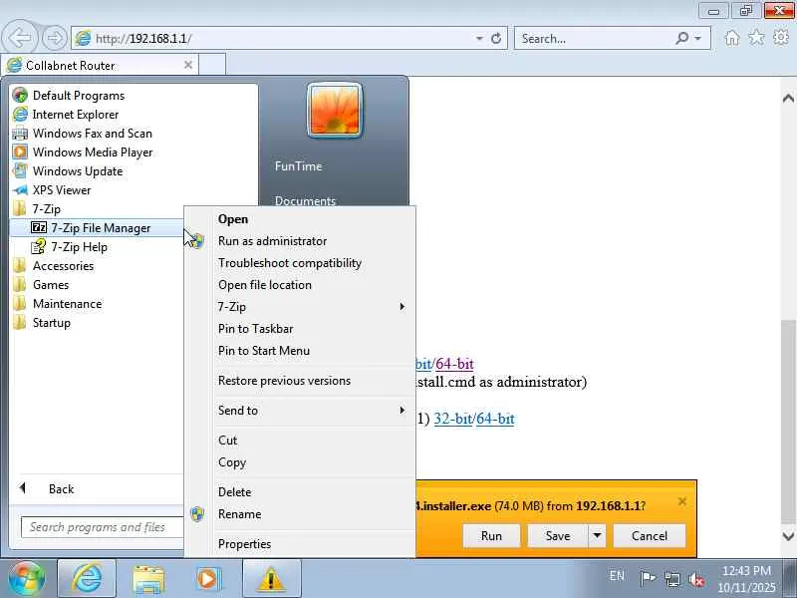
Task: Click the search magnifier icon
Action: click(681, 38)
